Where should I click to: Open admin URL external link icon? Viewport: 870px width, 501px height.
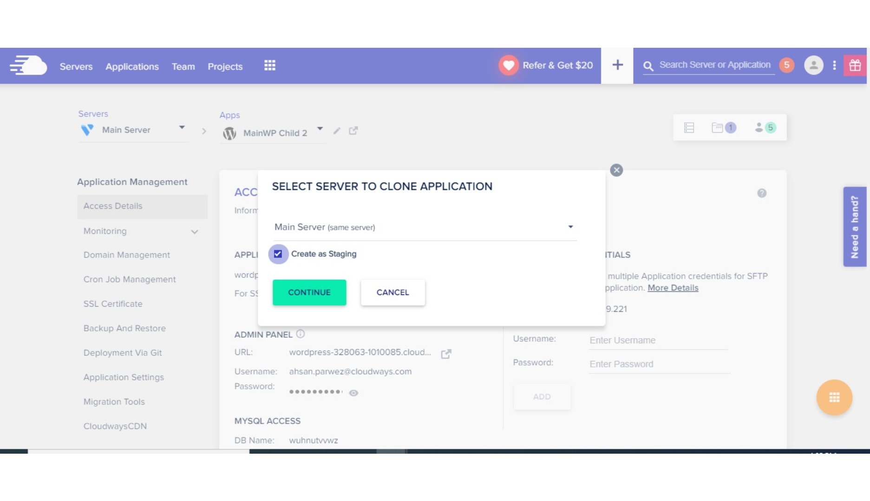[x=446, y=354]
